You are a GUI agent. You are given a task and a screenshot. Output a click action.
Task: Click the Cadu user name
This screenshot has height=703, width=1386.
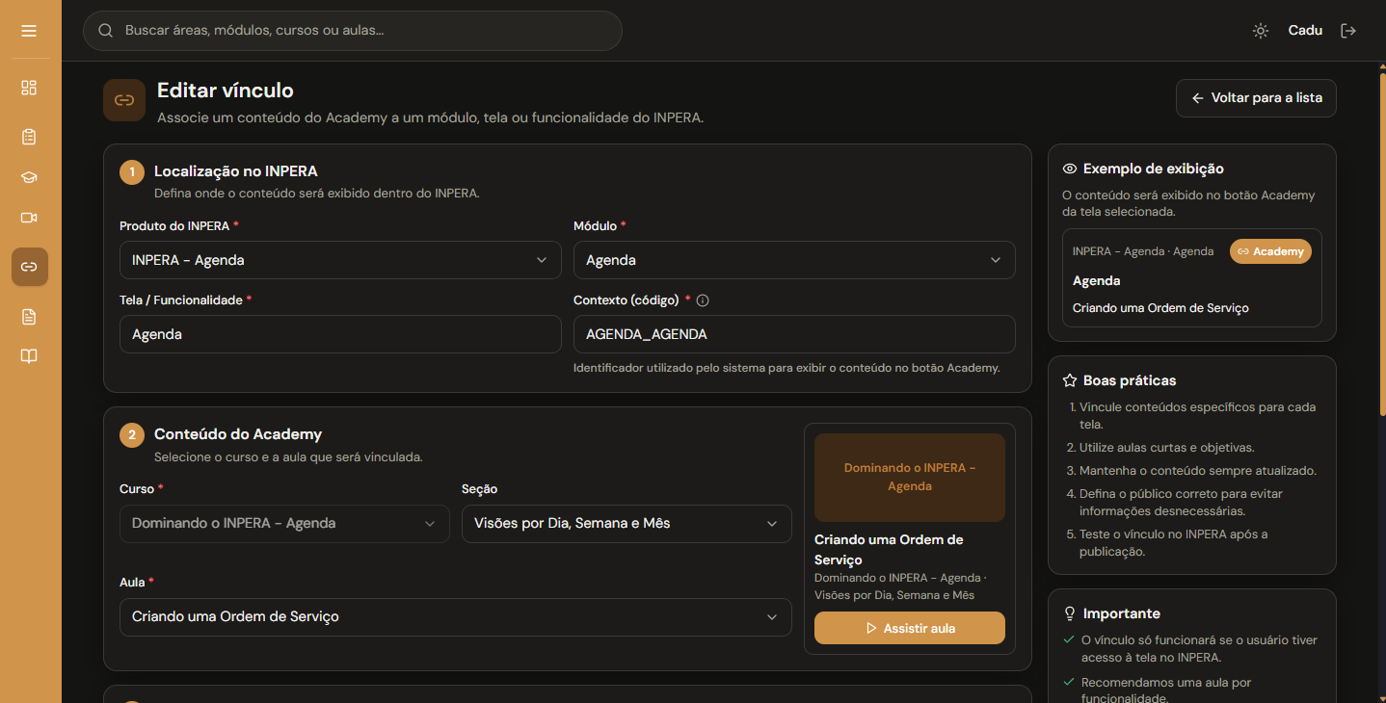(x=1305, y=31)
